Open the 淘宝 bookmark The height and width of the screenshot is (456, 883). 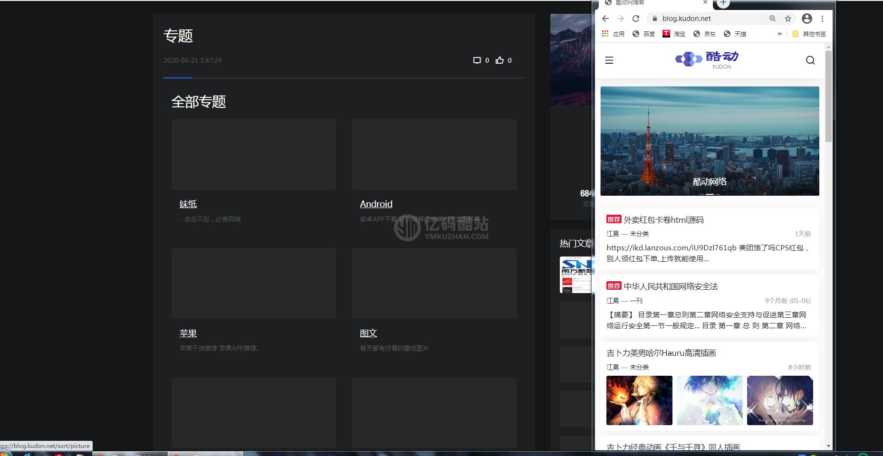click(x=674, y=34)
